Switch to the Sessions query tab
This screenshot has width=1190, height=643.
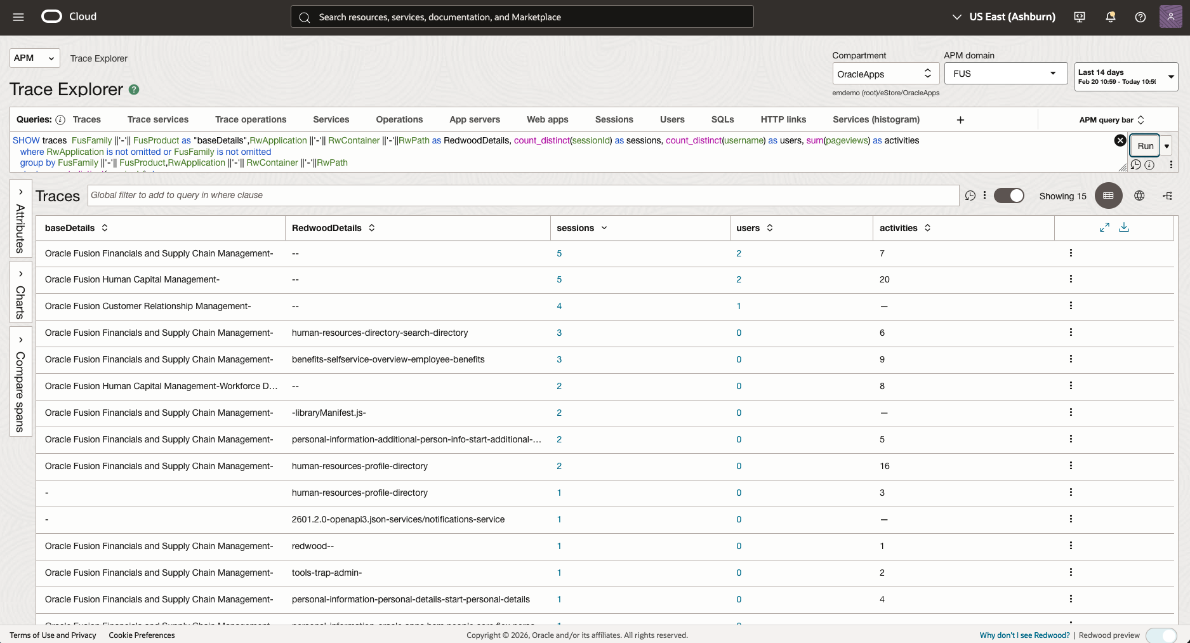614,119
